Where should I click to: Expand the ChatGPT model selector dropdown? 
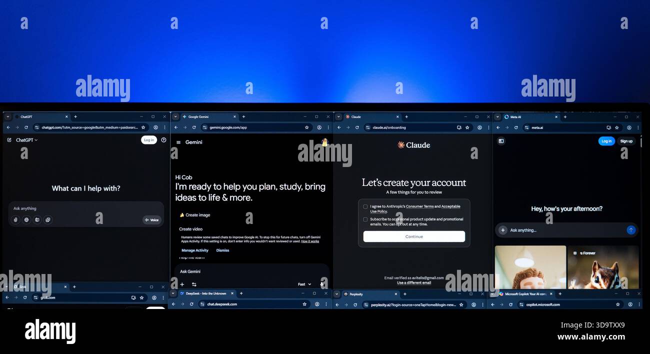click(x=27, y=140)
